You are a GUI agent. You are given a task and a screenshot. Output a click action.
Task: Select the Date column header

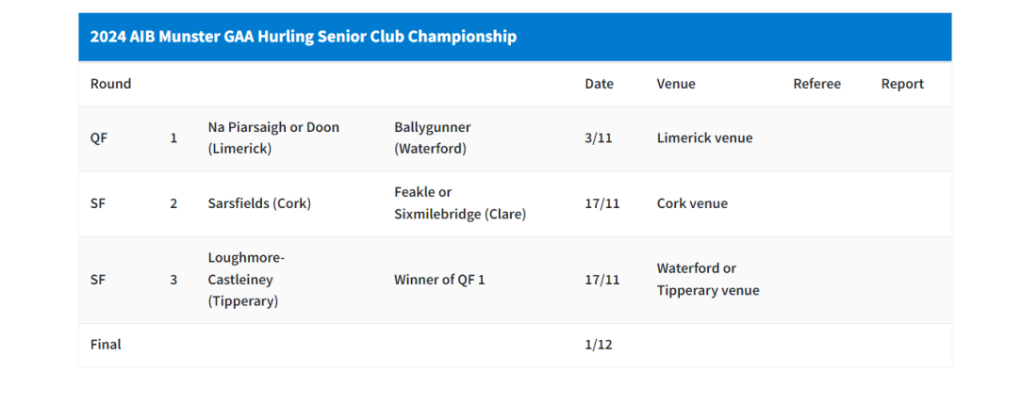(599, 84)
